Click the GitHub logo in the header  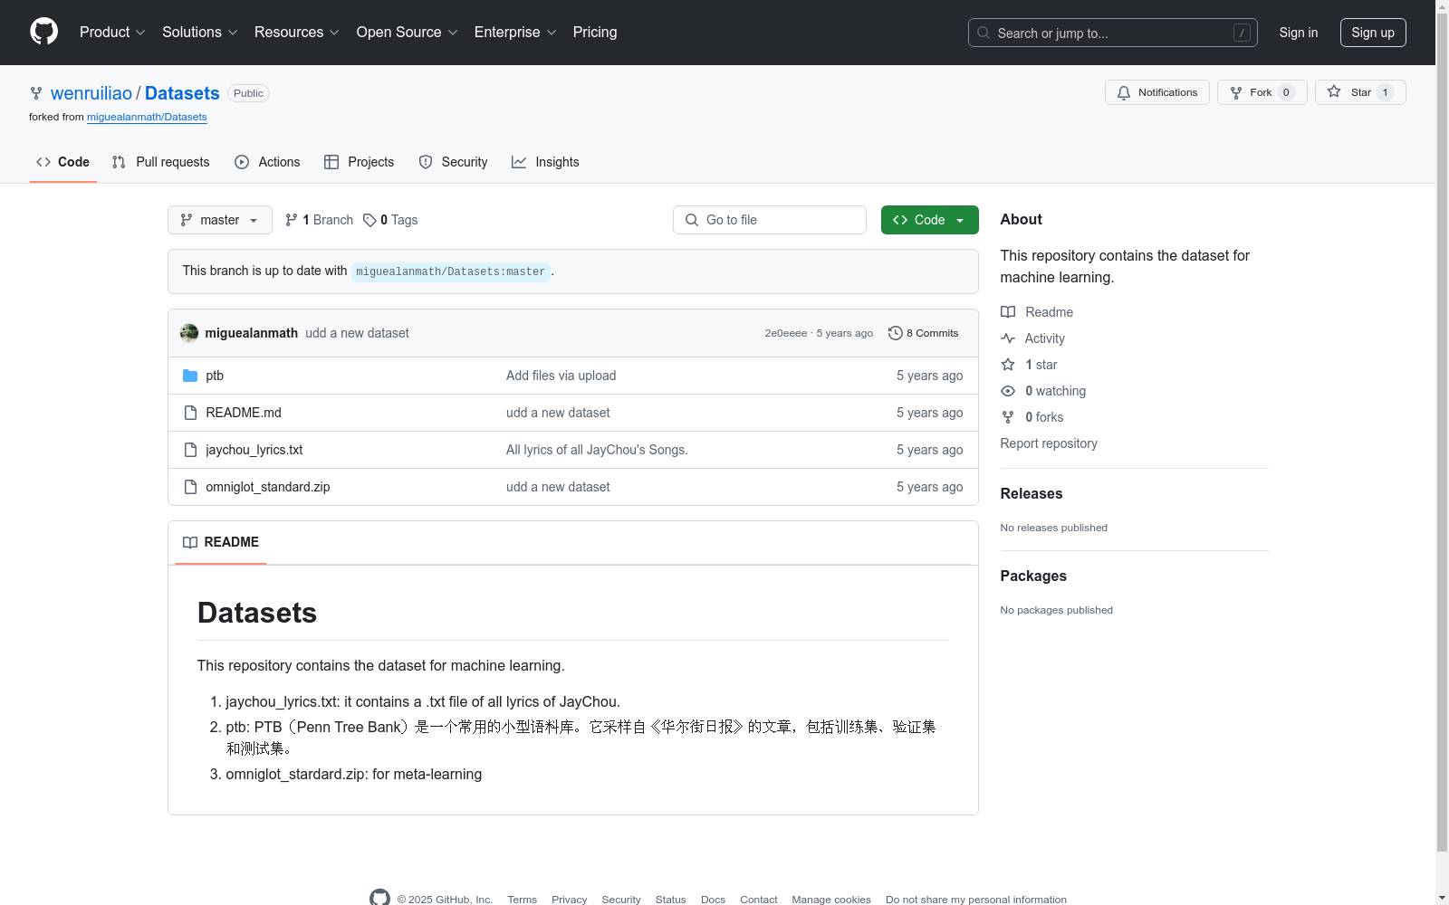[43, 32]
